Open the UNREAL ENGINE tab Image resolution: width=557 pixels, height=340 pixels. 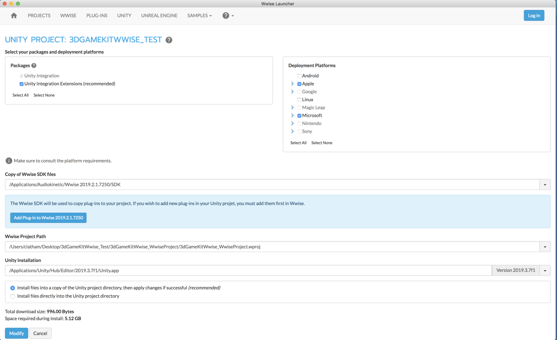(x=159, y=15)
